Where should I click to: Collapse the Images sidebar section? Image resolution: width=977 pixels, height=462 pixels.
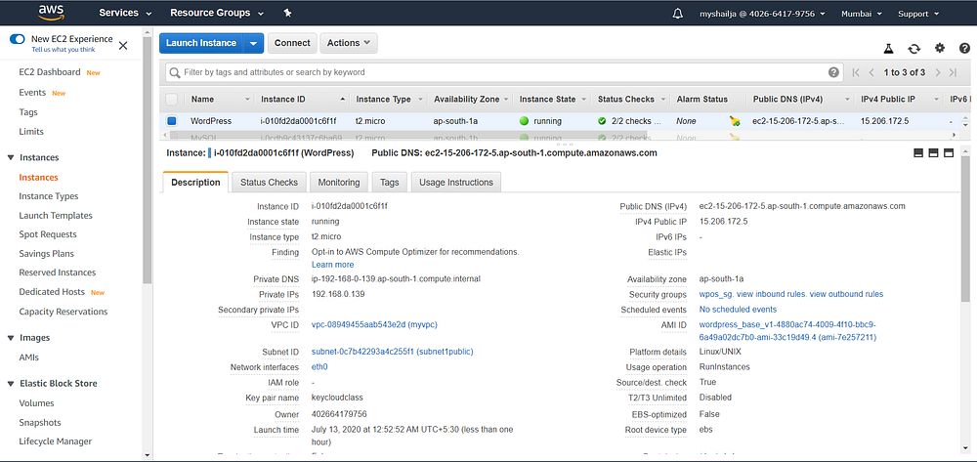[x=11, y=338]
